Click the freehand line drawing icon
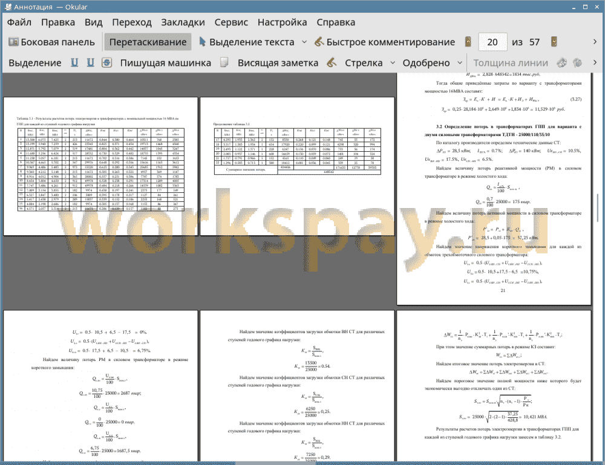Image resolution: width=605 pixels, height=465 pixels. [332, 62]
